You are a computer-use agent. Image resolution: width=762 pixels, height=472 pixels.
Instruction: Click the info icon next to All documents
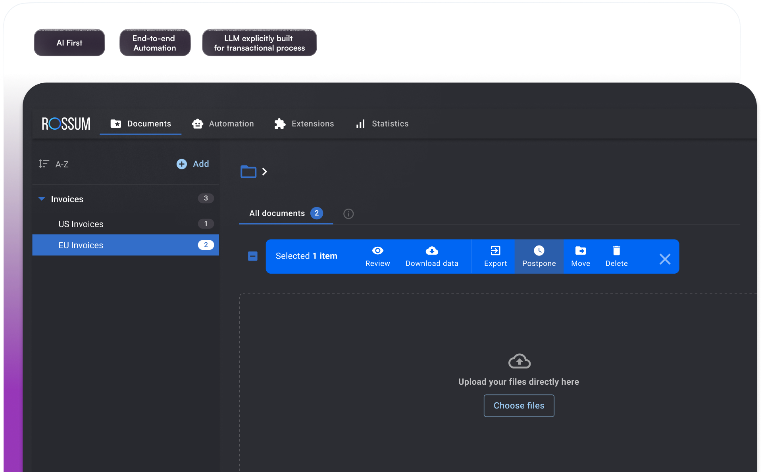(348, 214)
